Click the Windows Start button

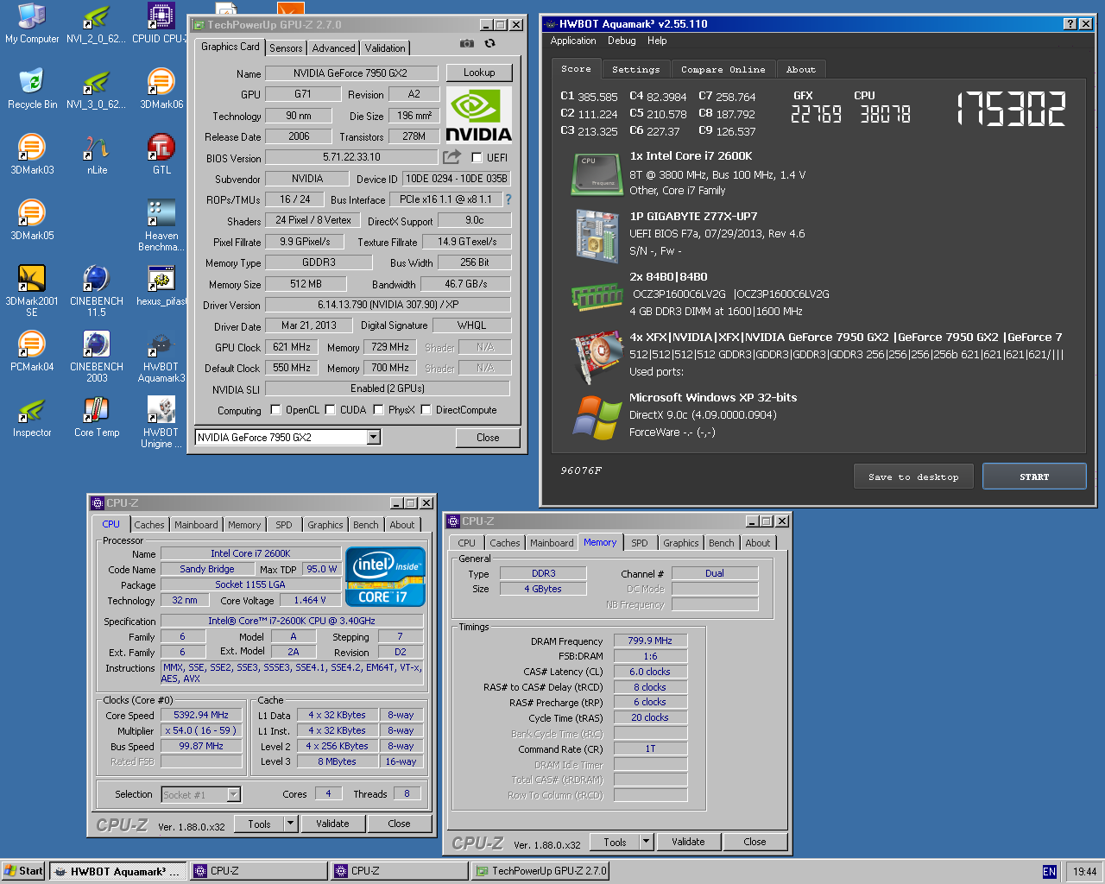tap(23, 871)
